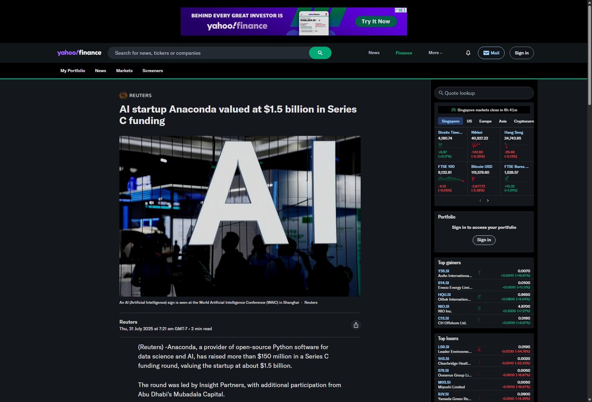Image resolution: width=592 pixels, height=402 pixels.
Task: Click the green search magnifier button
Action: point(320,53)
